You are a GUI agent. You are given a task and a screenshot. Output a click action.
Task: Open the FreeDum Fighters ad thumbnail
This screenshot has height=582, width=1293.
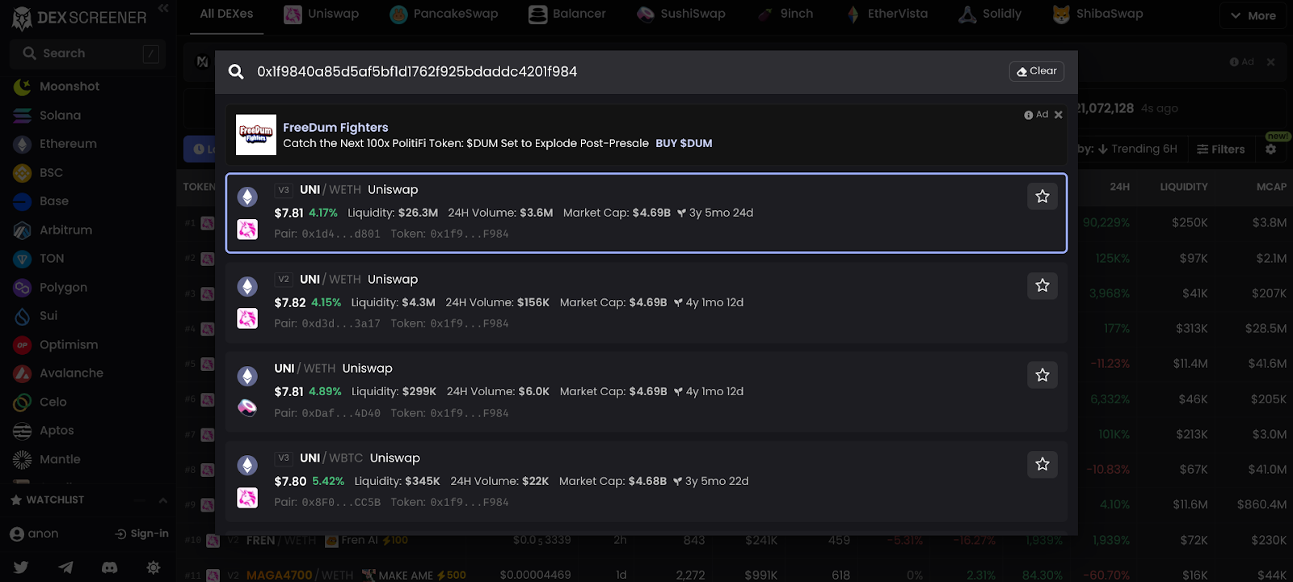(x=256, y=135)
